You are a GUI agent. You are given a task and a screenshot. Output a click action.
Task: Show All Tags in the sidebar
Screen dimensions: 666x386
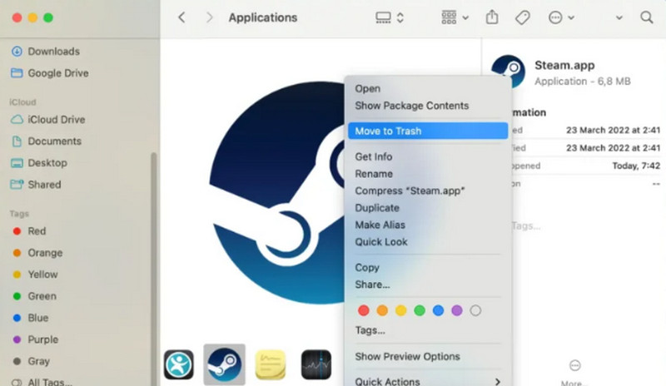(42, 382)
